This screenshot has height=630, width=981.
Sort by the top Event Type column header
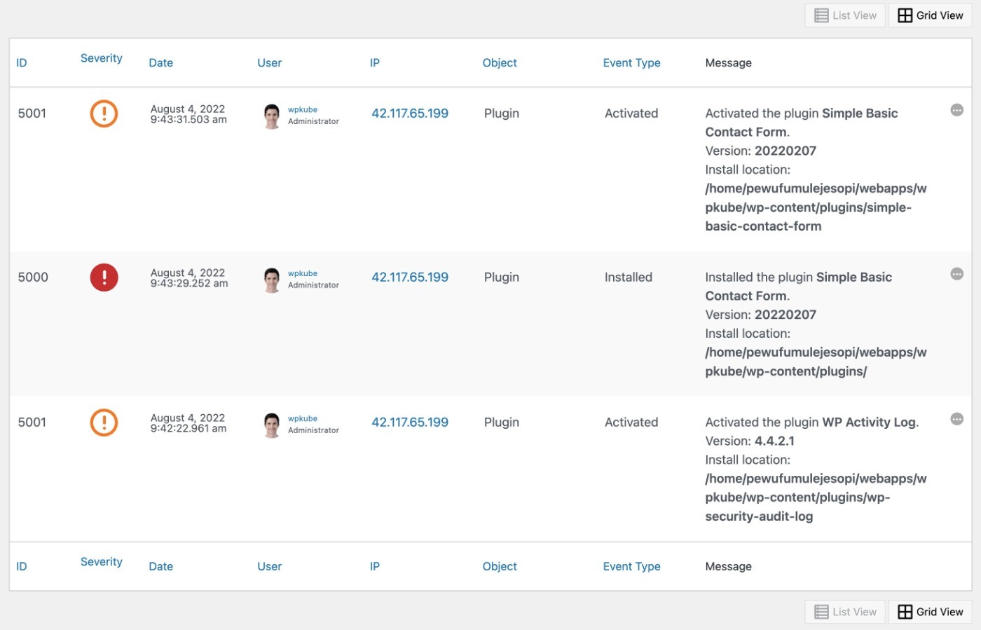pyautogui.click(x=631, y=63)
